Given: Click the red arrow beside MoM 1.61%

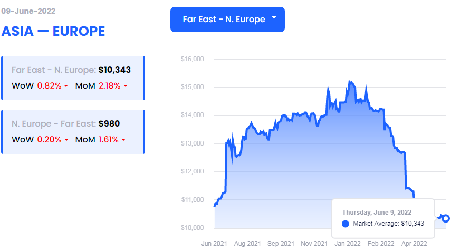Looking at the screenshot, I should click(123, 140).
